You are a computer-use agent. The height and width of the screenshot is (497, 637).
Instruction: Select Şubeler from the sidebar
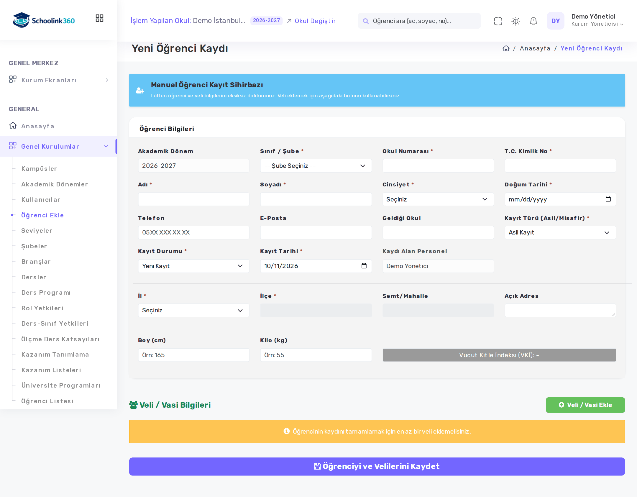(34, 246)
